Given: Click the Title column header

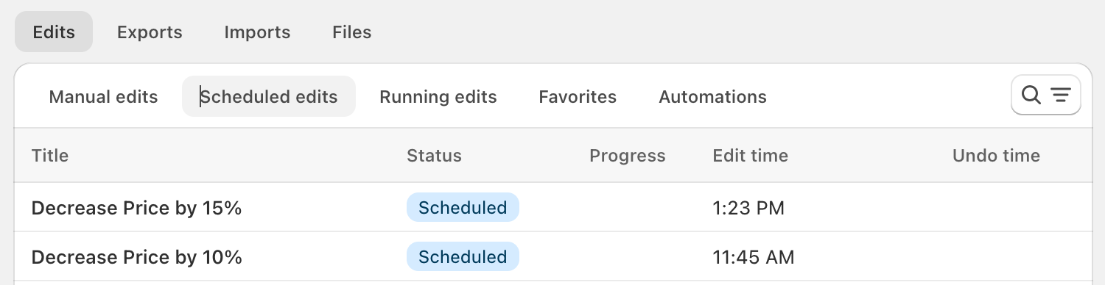Looking at the screenshot, I should coord(50,156).
